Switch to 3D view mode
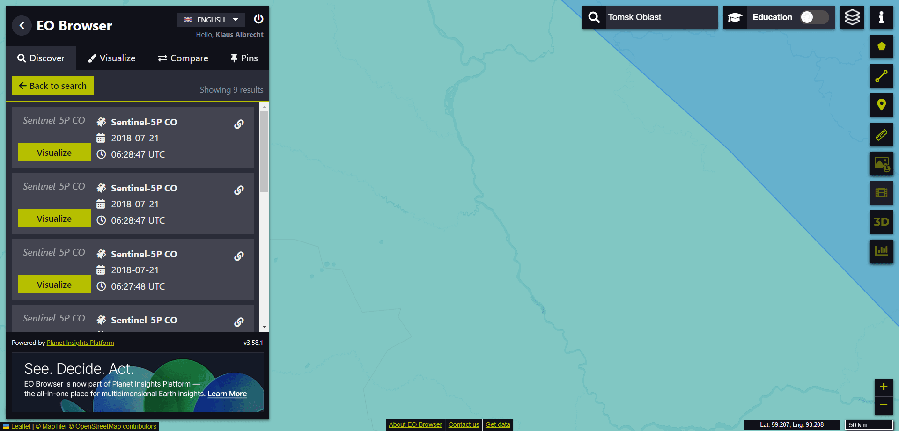 click(881, 222)
